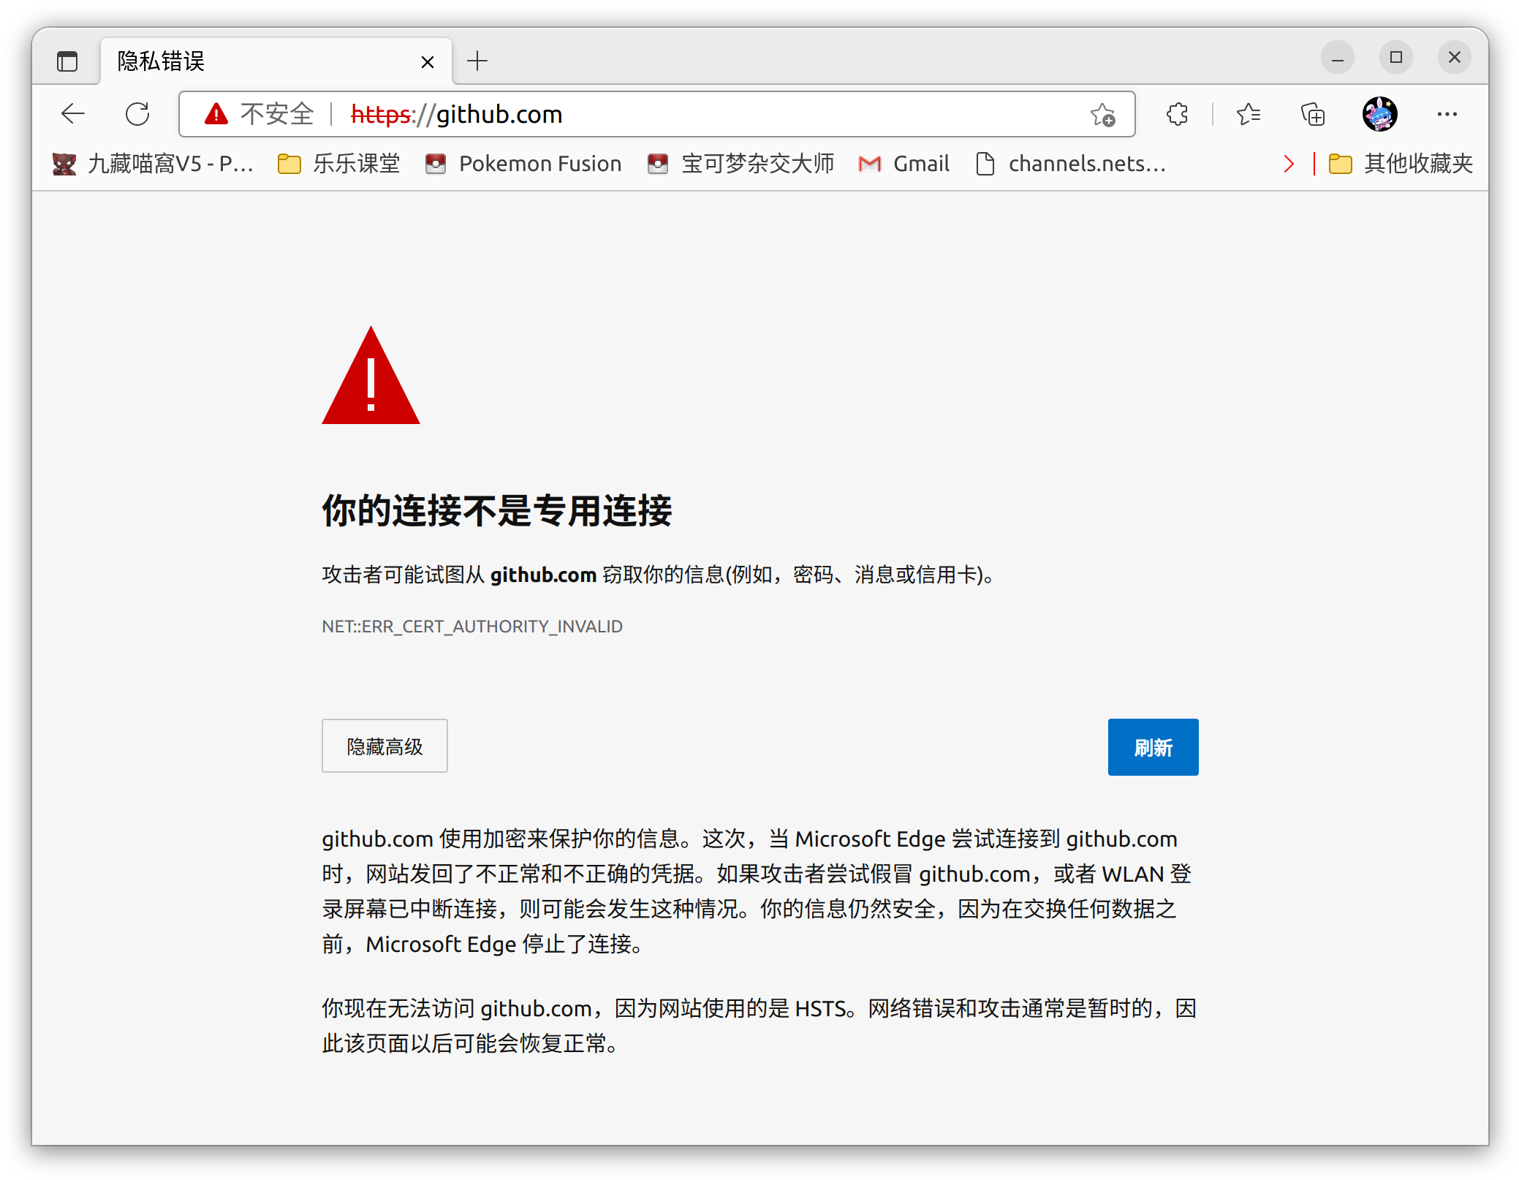
Task: Open the Extensions puzzle icon
Action: (x=1176, y=114)
